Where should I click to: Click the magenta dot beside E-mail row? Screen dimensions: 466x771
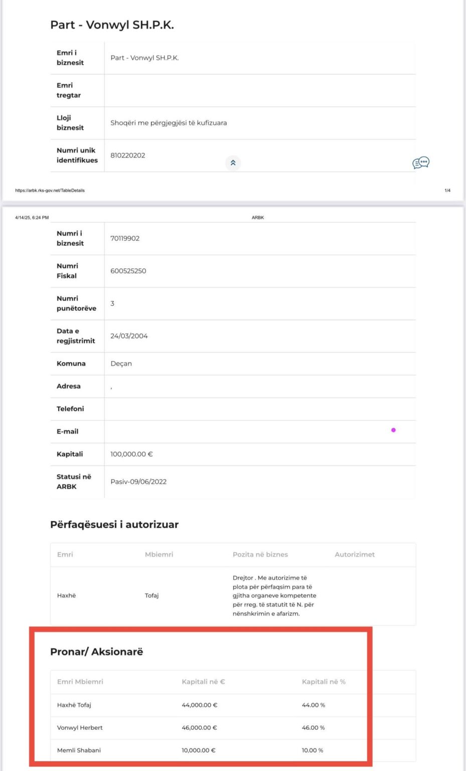[x=393, y=430]
